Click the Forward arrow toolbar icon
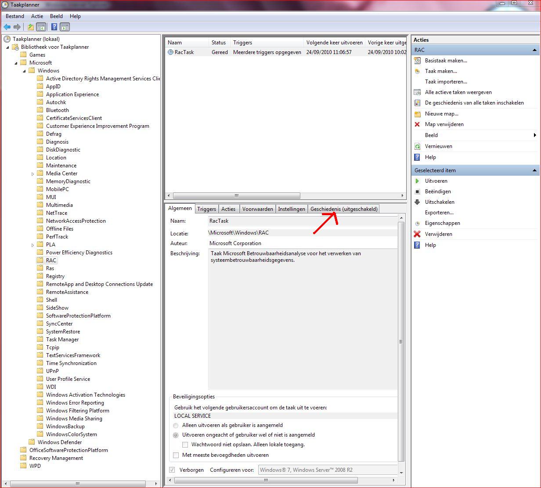This screenshot has height=488, width=541. click(x=17, y=27)
